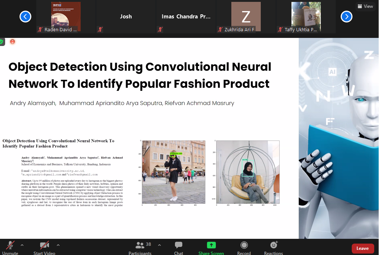Select Raden David participant thumbnail

[x=66, y=17]
